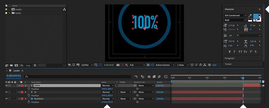
Task: Open grid and guide options
Action: tap(96, 65)
